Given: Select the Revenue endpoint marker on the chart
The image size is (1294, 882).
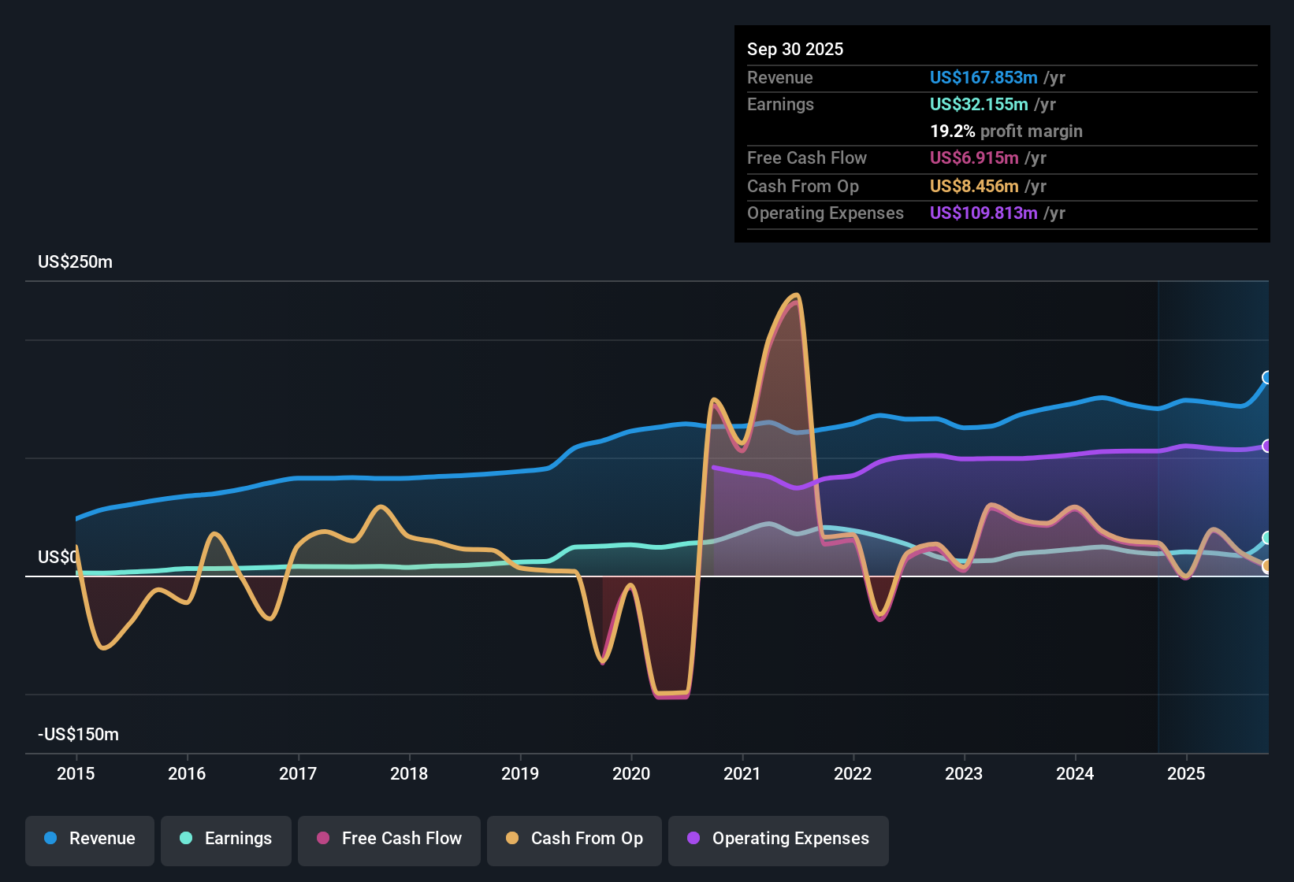Looking at the screenshot, I should click(x=1267, y=379).
